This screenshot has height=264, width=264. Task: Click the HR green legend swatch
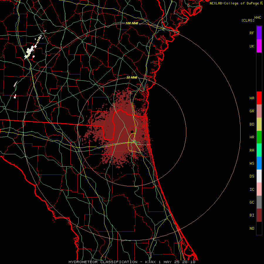259,137
